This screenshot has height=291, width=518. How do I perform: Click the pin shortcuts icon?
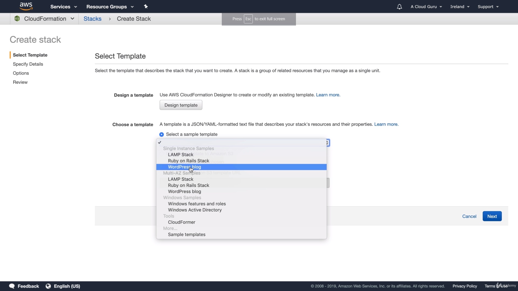146,6
